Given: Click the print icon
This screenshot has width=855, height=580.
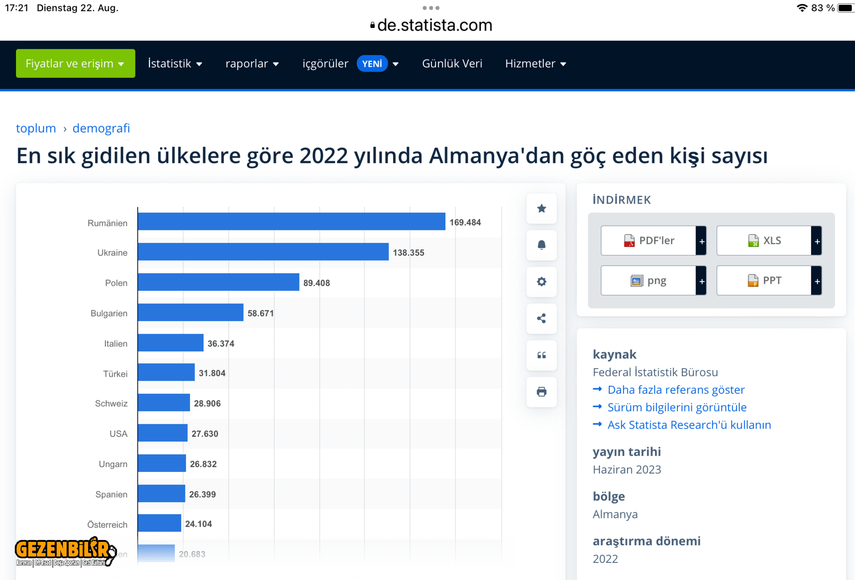Looking at the screenshot, I should click(x=541, y=392).
